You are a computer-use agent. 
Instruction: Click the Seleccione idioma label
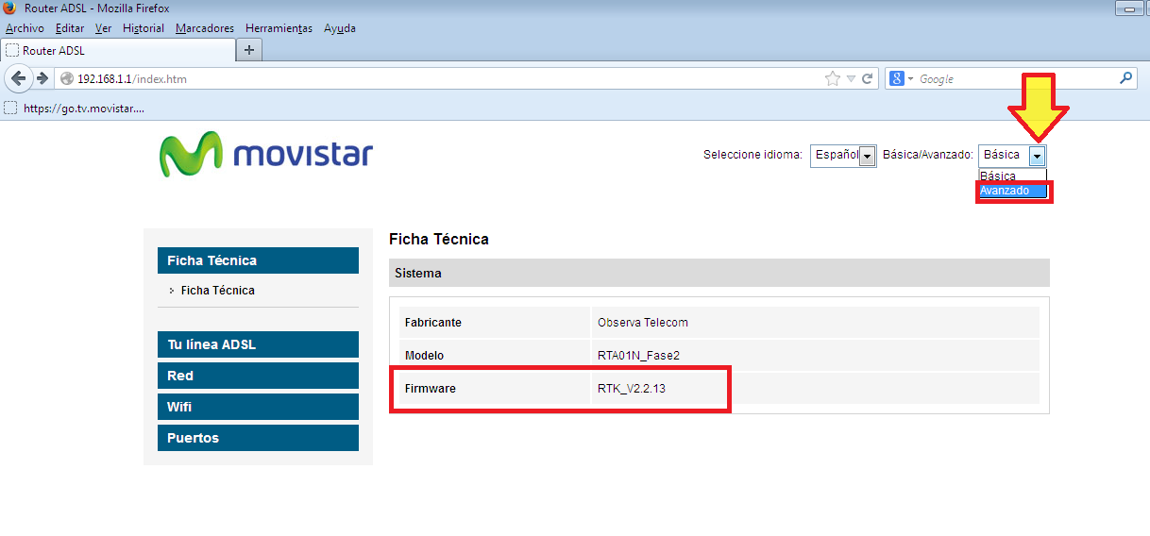point(753,155)
